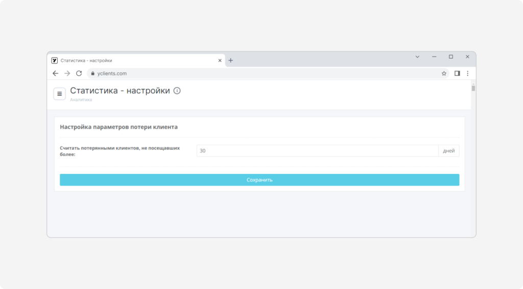Maximize the browser window
Viewport: 523px width, 289px height.
(451, 57)
